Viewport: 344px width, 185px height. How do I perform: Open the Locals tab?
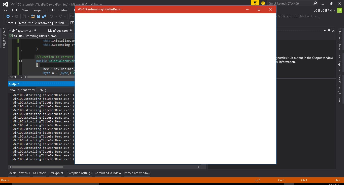tap(12, 173)
